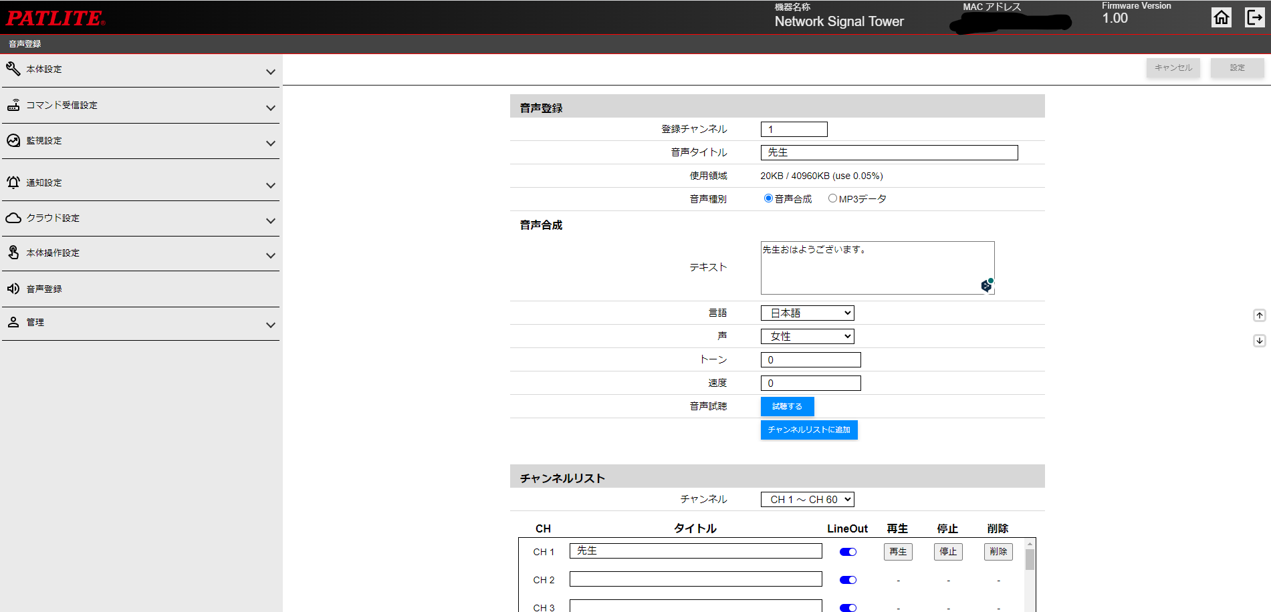Select the MP3データ radio button
Viewport: 1271px width, 612px height.
[832, 198]
